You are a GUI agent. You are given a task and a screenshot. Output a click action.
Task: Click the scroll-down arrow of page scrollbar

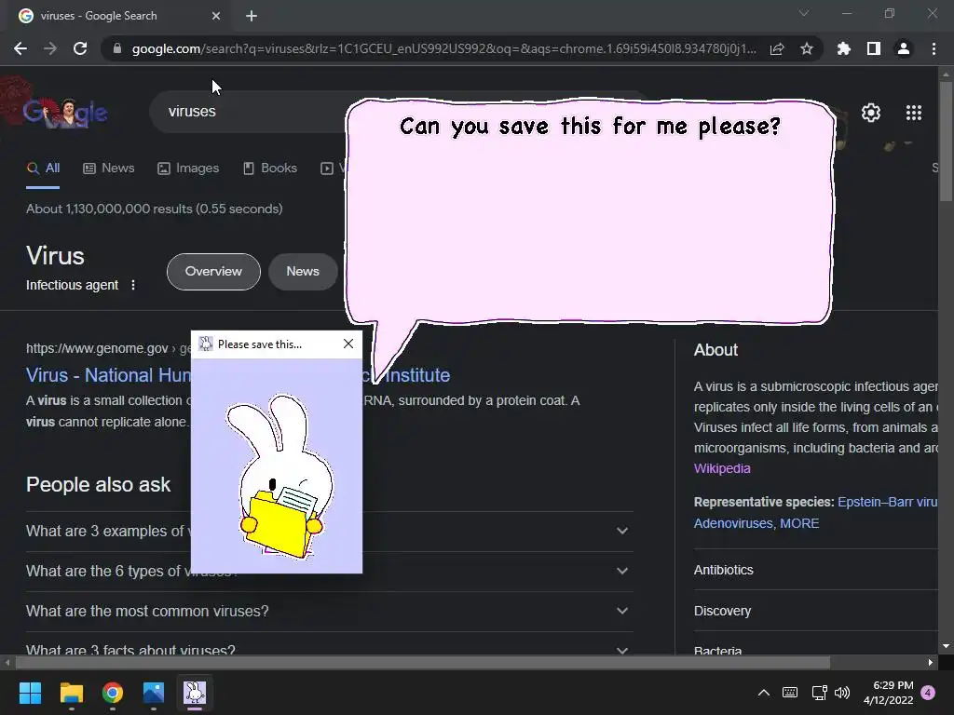click(946, 646)
